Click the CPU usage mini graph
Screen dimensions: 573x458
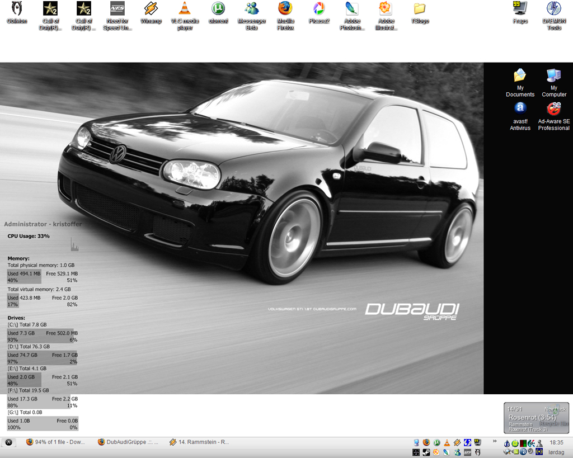click(74, 244)
